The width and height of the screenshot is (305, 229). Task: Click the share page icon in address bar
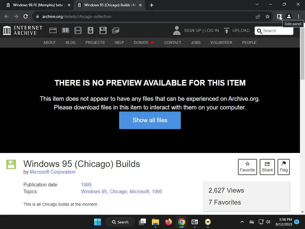coord(258,17)
